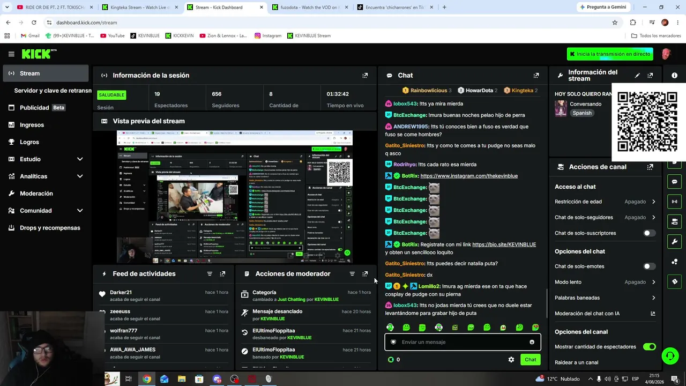The width and height of the screenshot is (686, 386).
Task: Pop out the Acciones de moderador panel
Action: 365,274
